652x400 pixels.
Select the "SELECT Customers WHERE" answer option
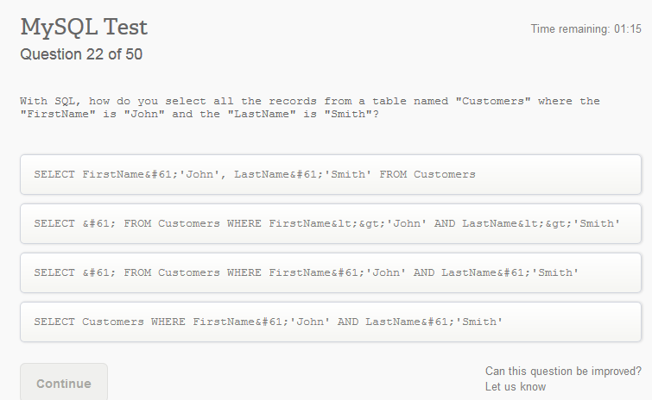pyautogui.click(x=330, y=322)
